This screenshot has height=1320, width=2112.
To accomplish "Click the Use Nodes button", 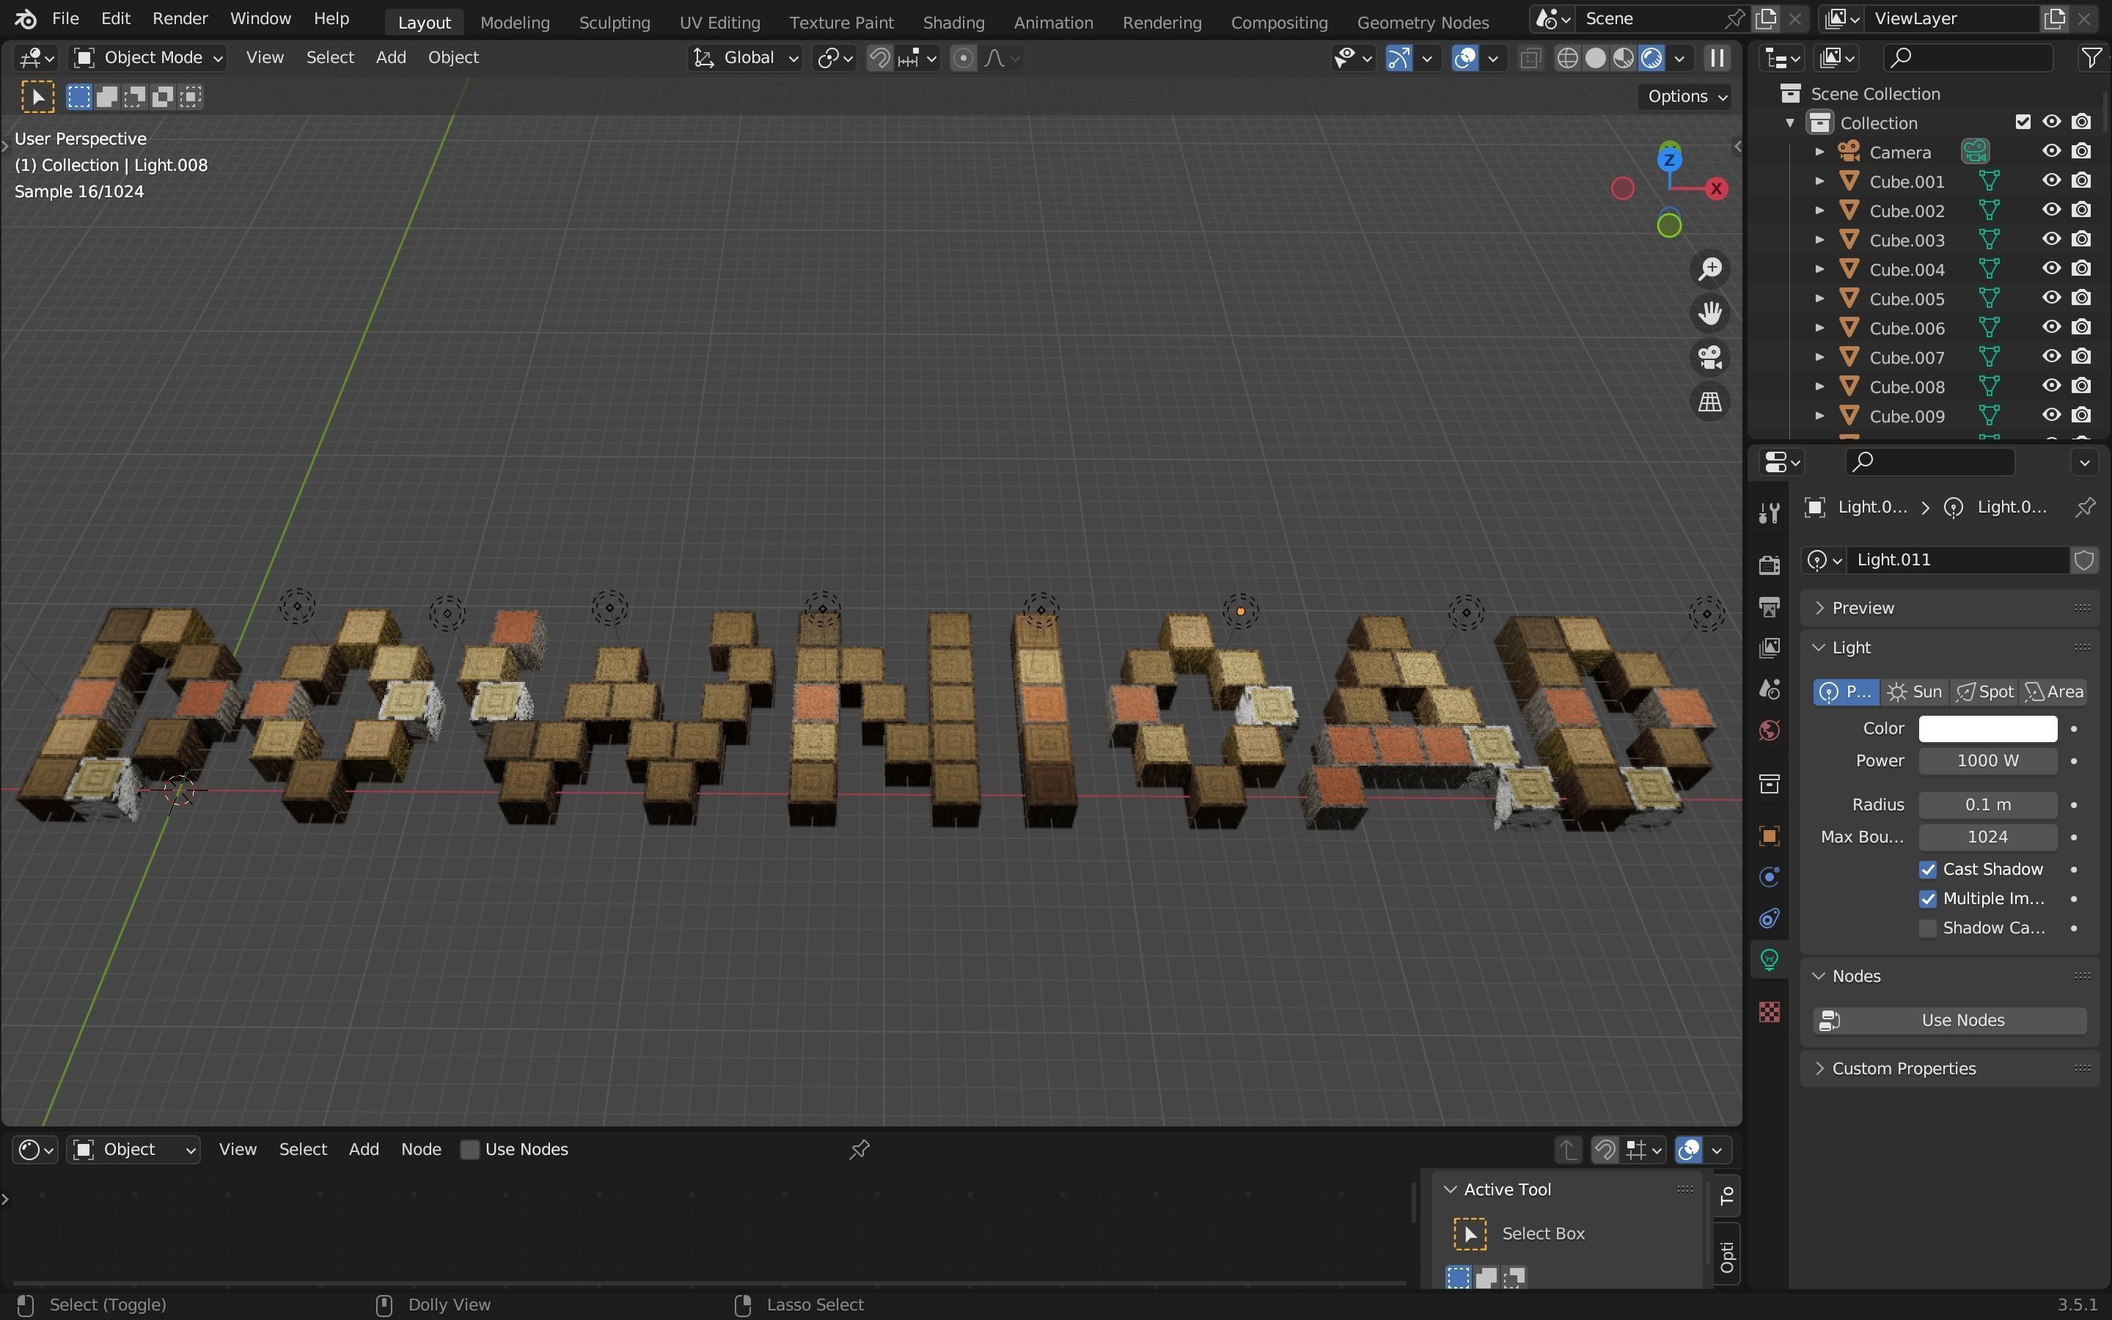I will [1948, 1021].
